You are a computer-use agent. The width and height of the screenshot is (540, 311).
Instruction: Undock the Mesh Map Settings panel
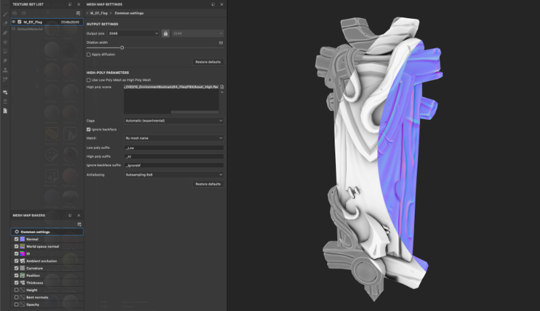point(213,5)
